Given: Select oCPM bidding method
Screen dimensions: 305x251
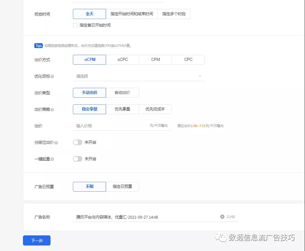Looking at the screenshot, I should click(x=89, y=59).
